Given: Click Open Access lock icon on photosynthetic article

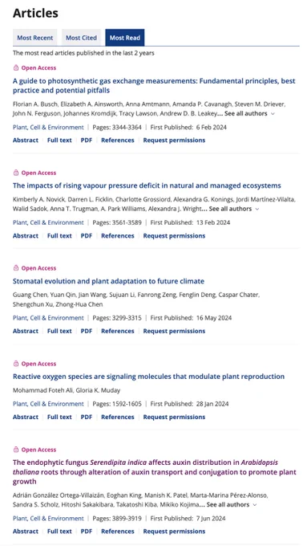Looking at the screenshot, I should [16, 67].
